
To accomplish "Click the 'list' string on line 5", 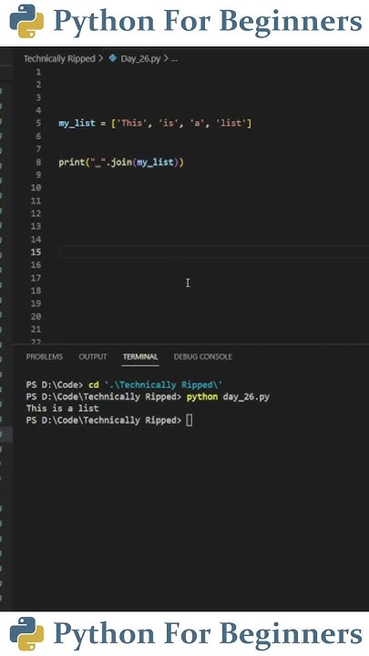I will [231, 123].
